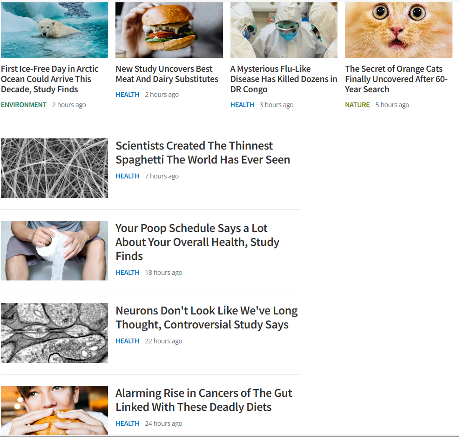
Task: Open 'New Study Uncovers Best Meat' article
Action: [167, 74]
